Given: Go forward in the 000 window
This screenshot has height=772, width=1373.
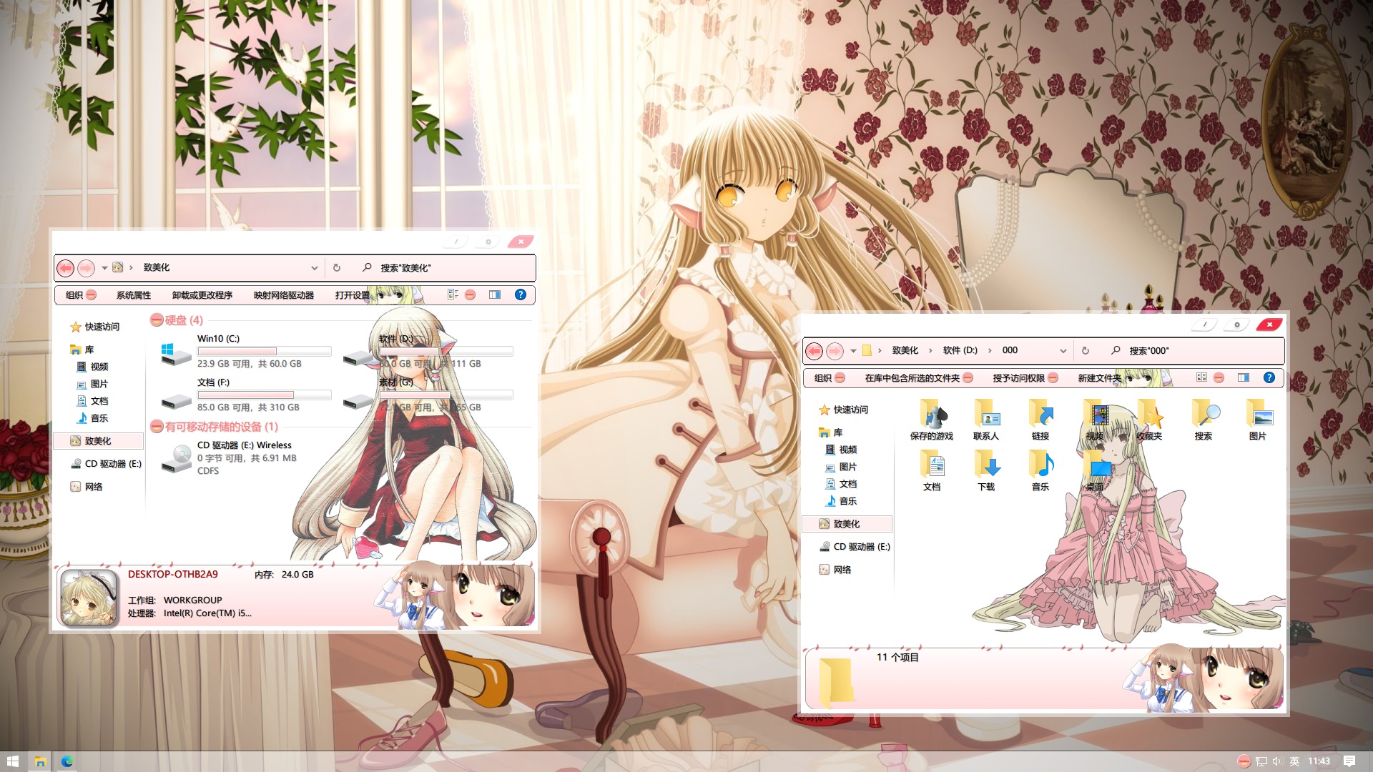Looking at the screenshot, I should point(835,351).
